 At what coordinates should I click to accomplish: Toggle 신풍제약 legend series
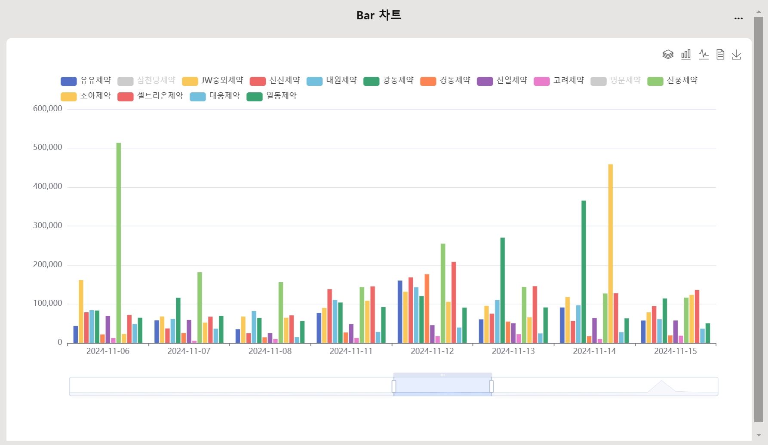(672, 81)
